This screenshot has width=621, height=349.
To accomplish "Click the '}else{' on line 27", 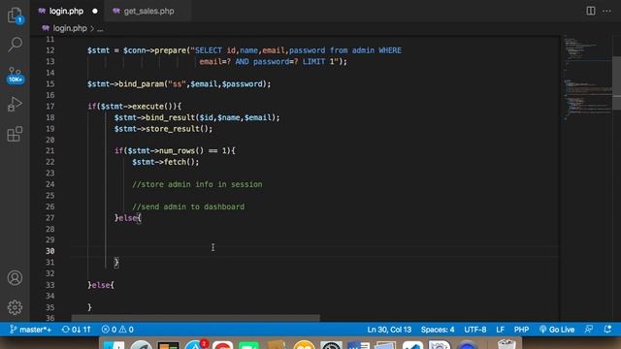I will [x=127, y=217].
